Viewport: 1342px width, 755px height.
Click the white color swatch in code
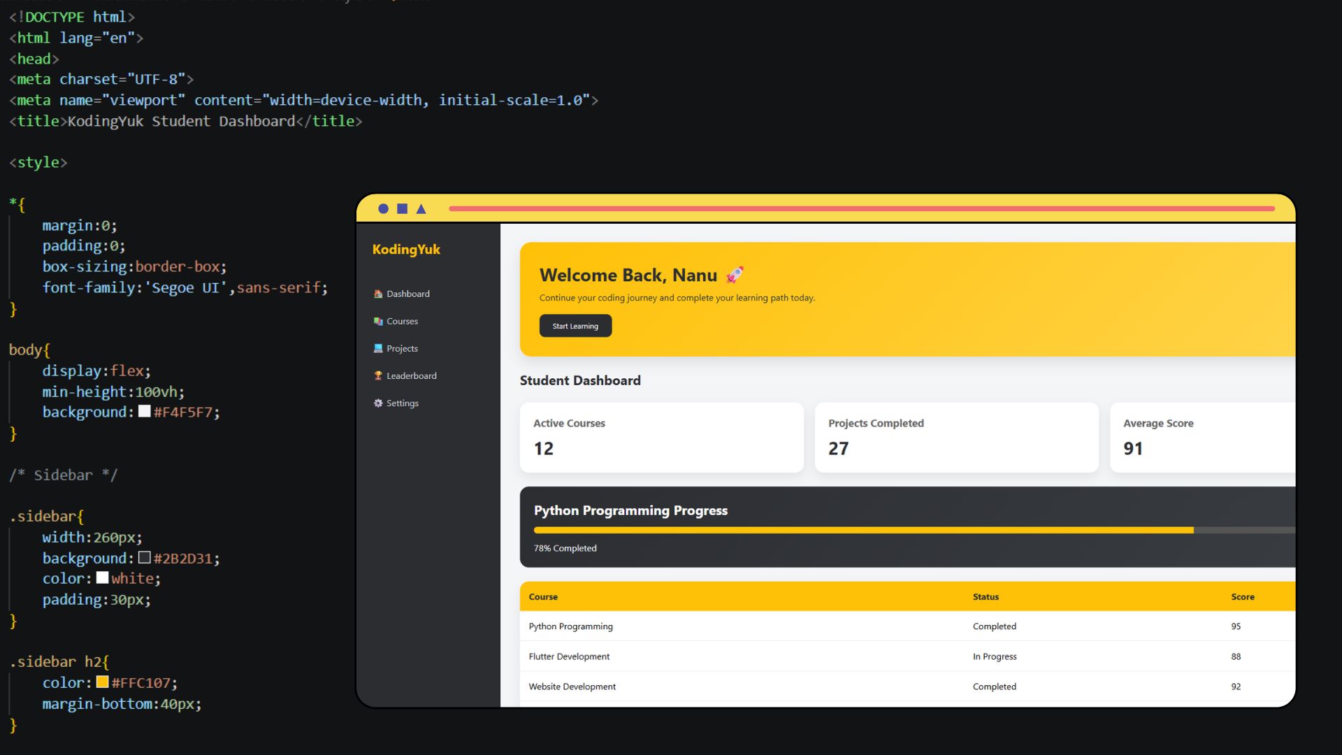pyautogui.click(x=102, y=577)
